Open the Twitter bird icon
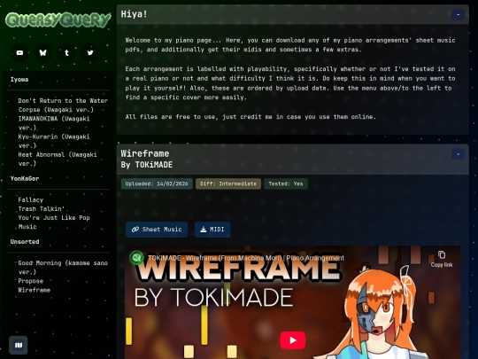This screenshot has width=478, height=359. click(90, 53)
